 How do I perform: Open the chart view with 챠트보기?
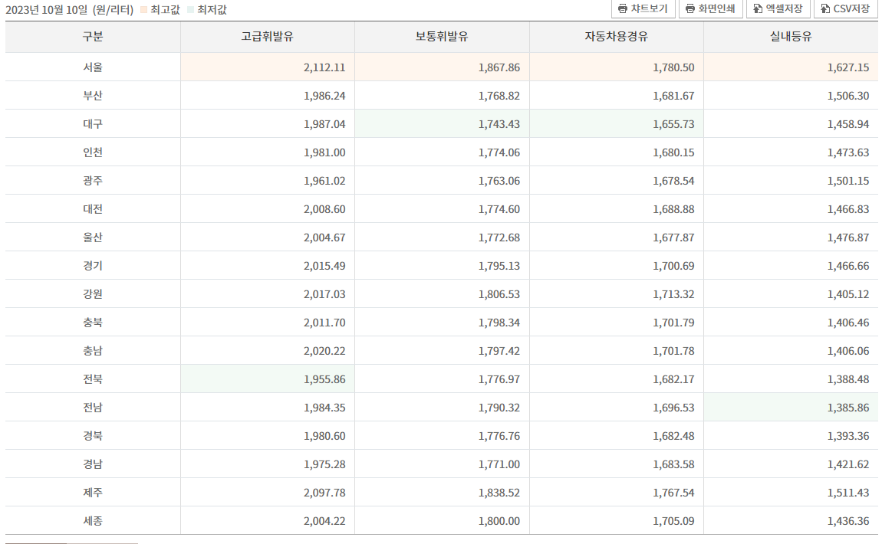pyautogui.click(x=644, y=9)
